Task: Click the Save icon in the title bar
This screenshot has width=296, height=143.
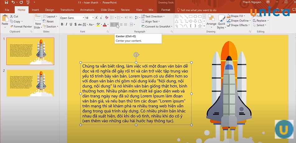Action: (x=7, y=2)
